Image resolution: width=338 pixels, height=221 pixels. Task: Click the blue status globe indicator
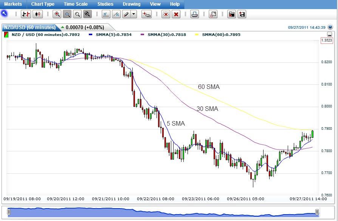click(330, 27)
